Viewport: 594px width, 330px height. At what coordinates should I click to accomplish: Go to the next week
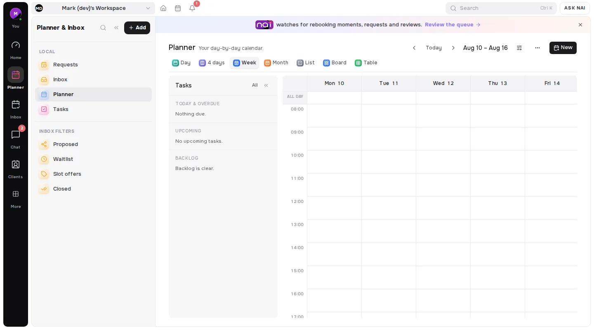[x=453, y=48]
